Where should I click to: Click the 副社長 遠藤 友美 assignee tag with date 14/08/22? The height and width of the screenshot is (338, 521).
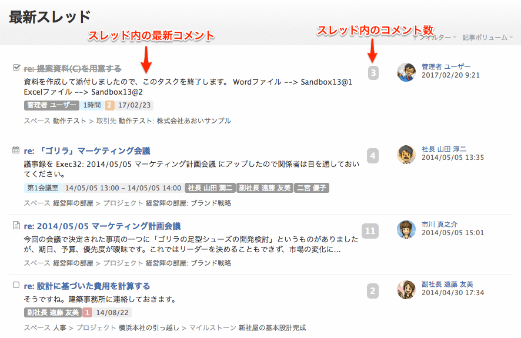coord(52,313)
